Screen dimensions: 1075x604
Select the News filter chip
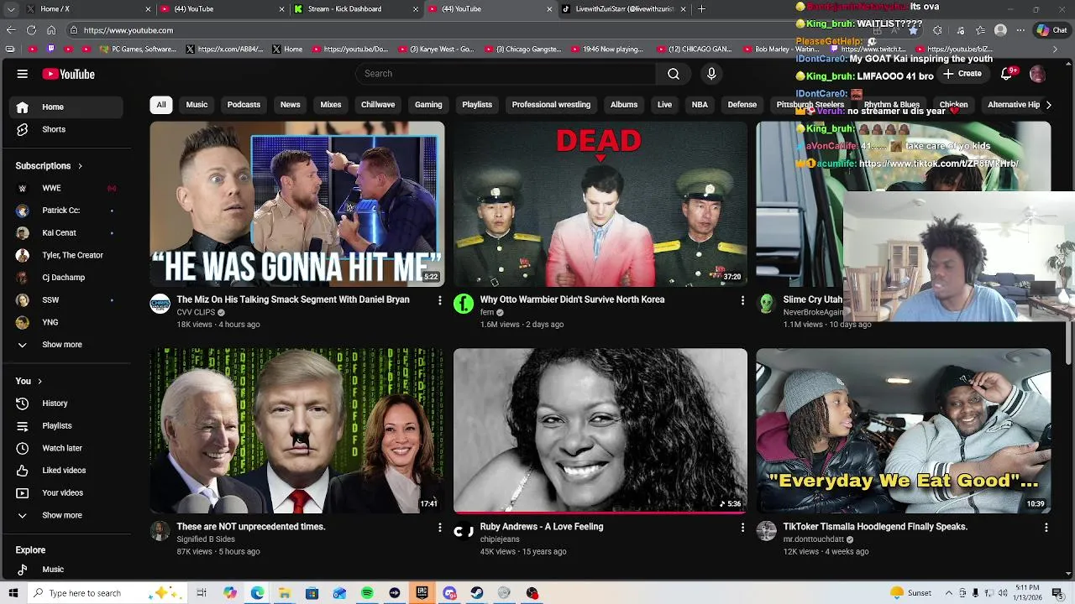(290, 105)
